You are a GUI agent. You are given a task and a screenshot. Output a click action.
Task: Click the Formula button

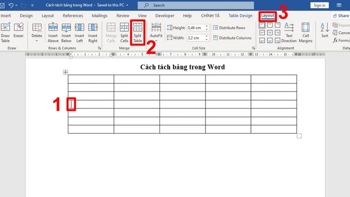[x=341, y=40]
